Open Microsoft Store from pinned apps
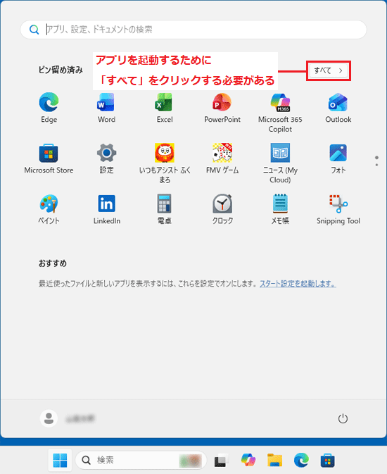Viewport: 387px width, 474px height. click(49, 158)
